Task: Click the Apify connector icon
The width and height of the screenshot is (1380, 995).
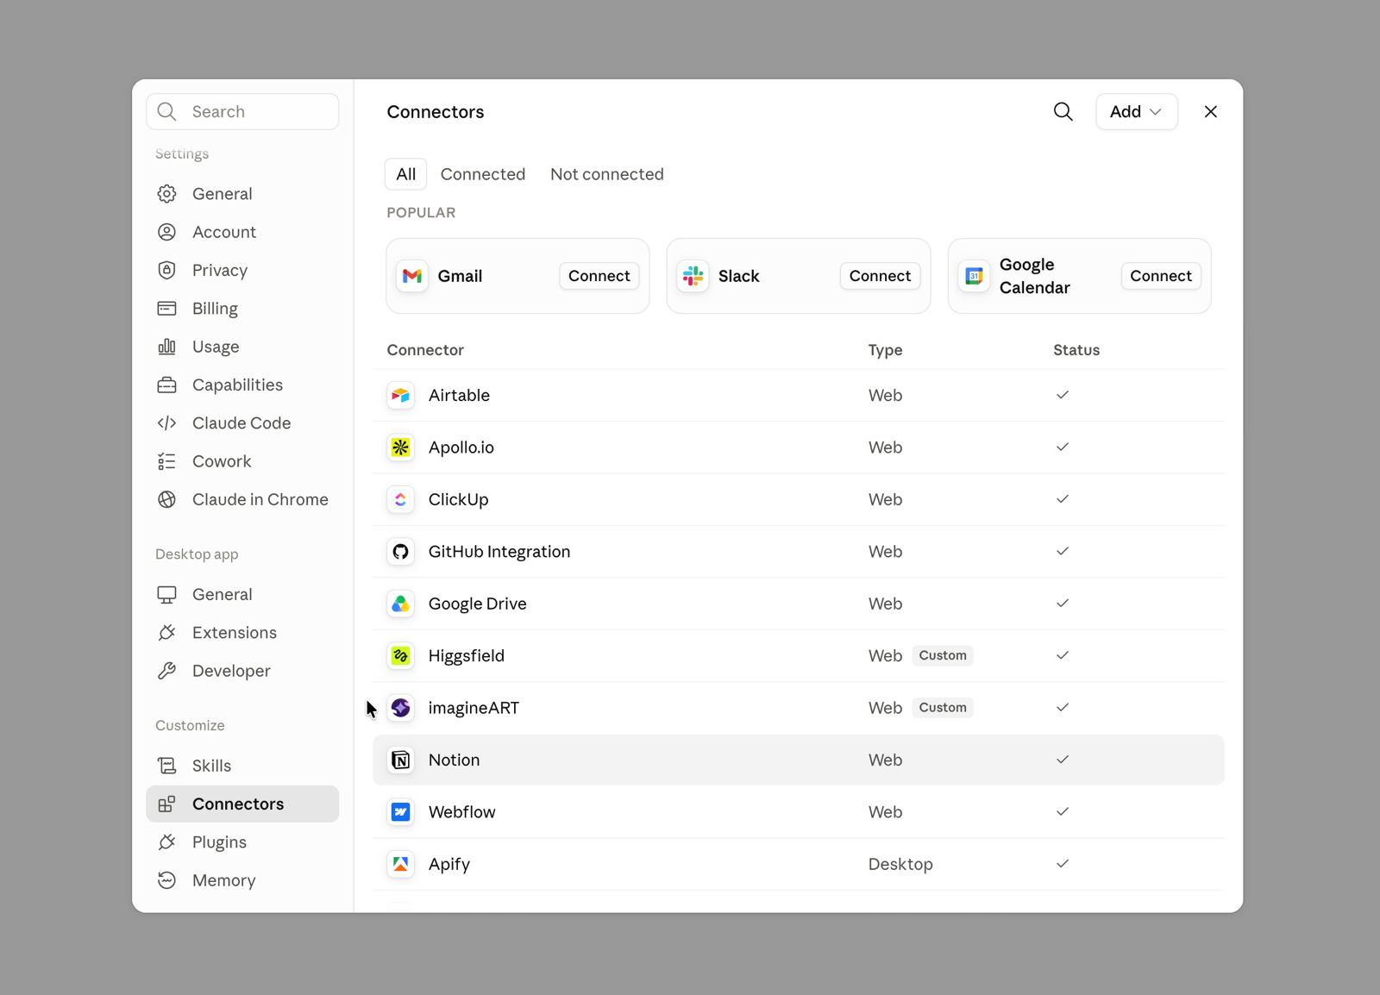Action: coord(400,864)
